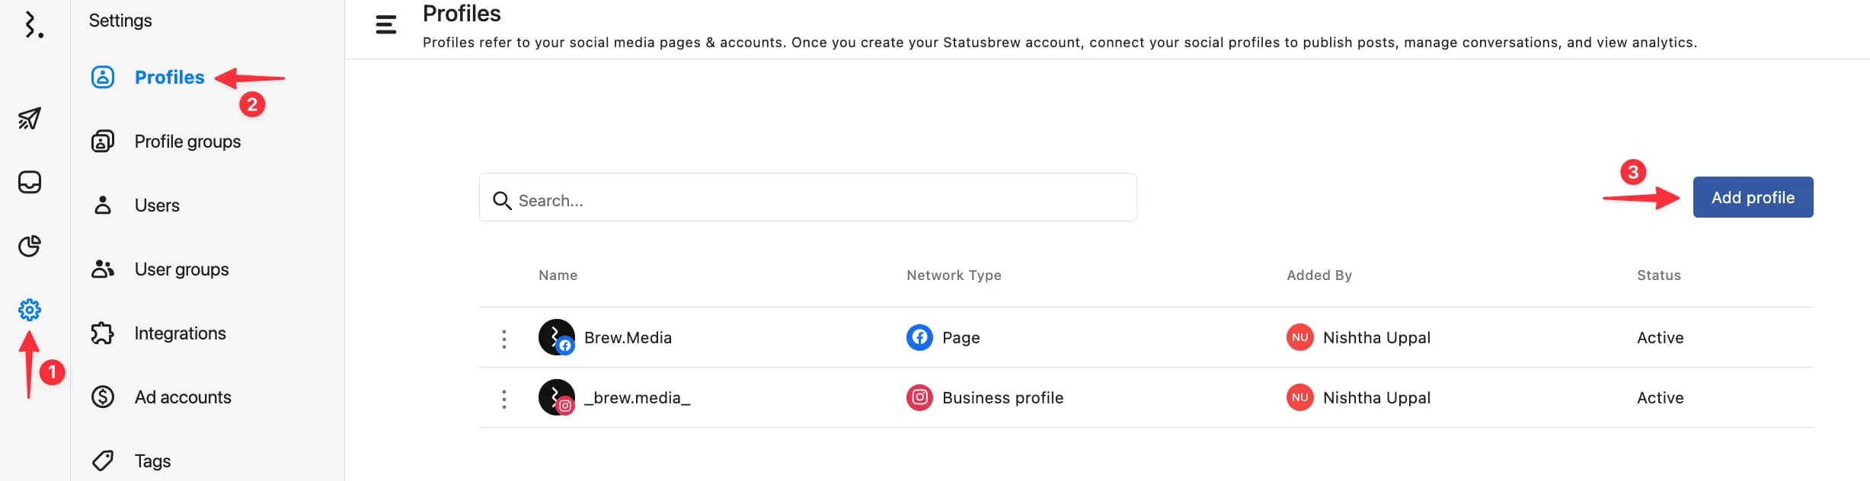Open User groups settings
The height and width of the screenshot is (481, 1870).
coord(181,269)
